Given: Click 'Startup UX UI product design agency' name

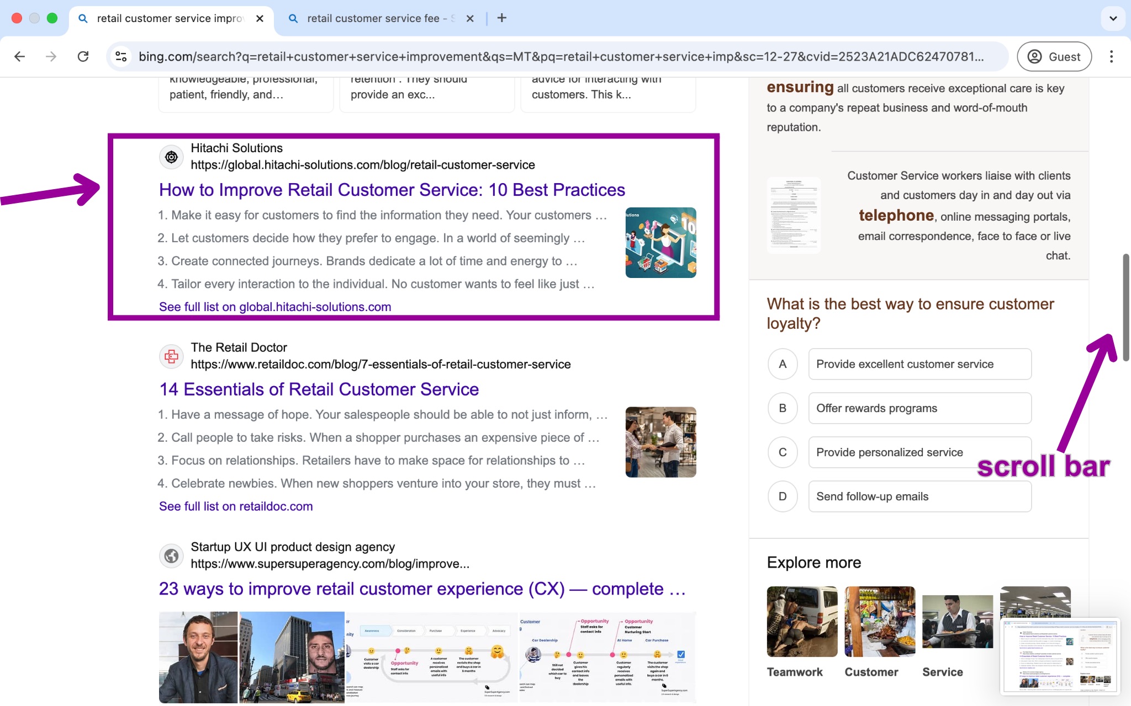Looking at the screenshot, I should 293,547.
